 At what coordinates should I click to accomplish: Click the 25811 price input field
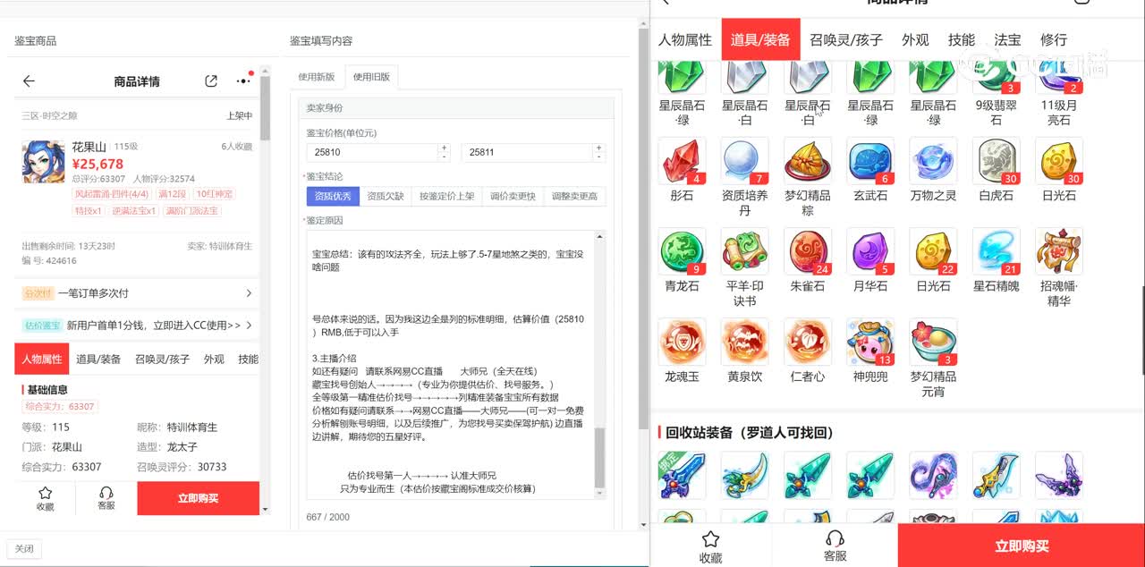click(x=527, y=152)
